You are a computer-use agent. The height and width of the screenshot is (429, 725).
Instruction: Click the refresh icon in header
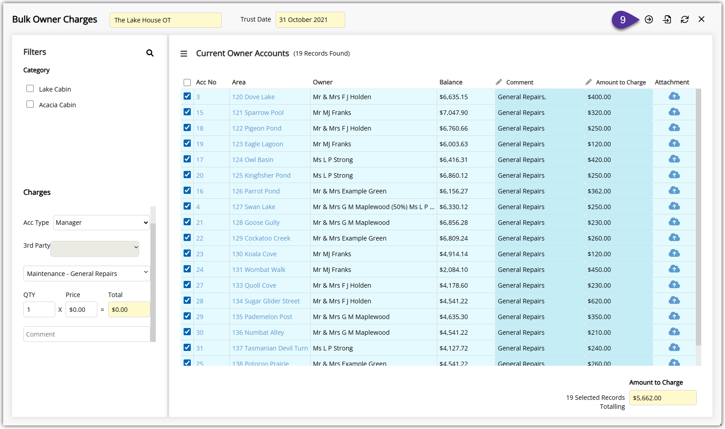pos(685,19)
